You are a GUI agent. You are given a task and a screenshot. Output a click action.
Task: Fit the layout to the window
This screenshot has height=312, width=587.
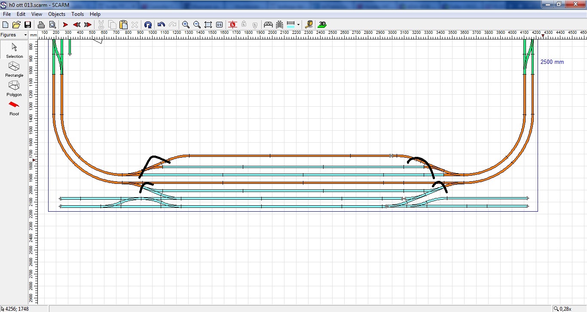coord(208,25)
